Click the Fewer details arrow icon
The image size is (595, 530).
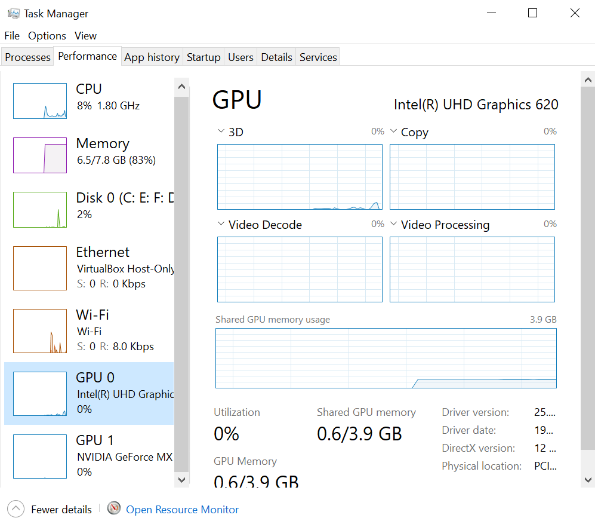point(16,508)
